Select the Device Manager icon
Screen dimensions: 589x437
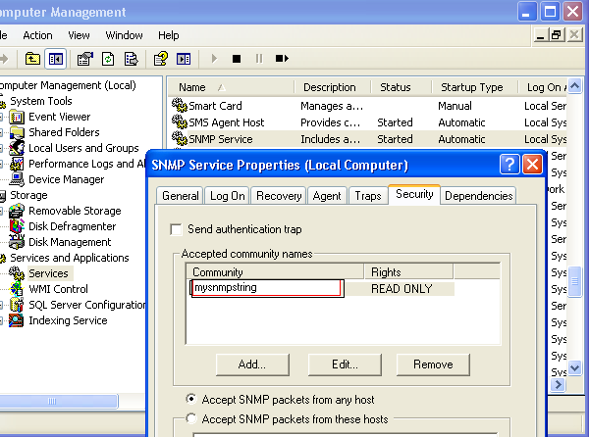pos(17,179)
